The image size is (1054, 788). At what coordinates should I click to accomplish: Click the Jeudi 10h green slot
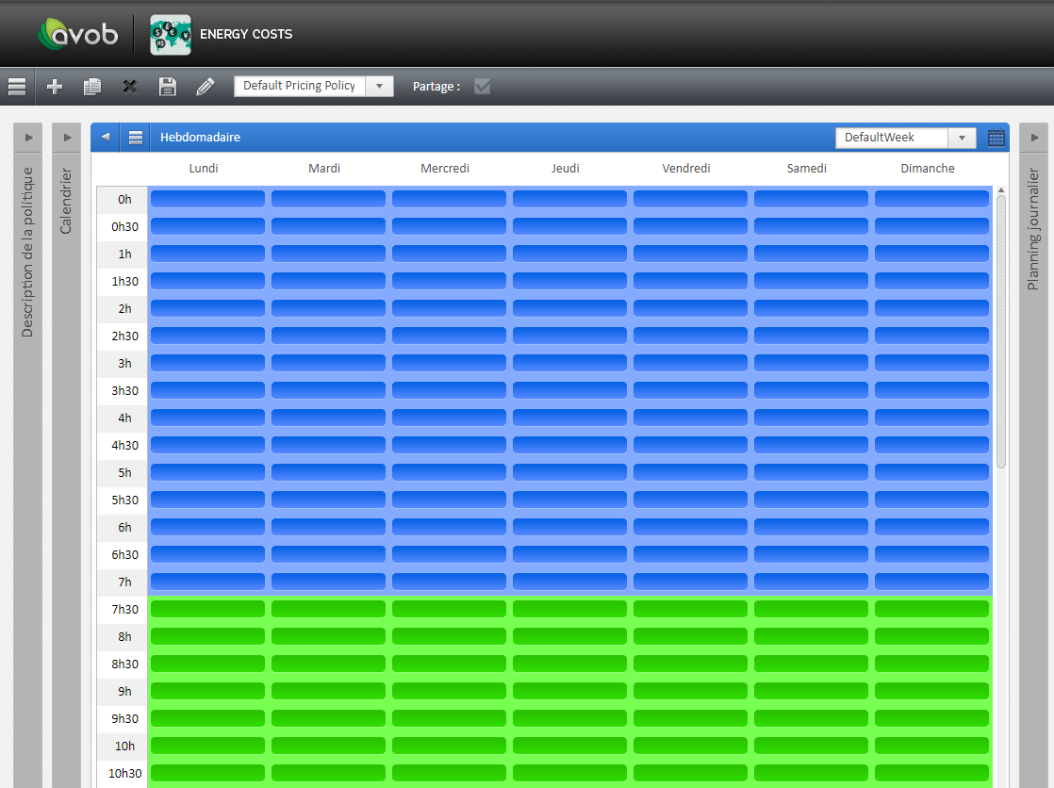coord(570,746)
